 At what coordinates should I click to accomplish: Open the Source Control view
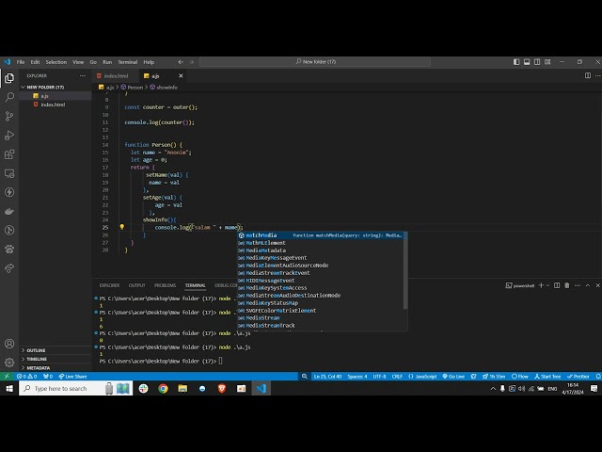(x=9, y=116)
